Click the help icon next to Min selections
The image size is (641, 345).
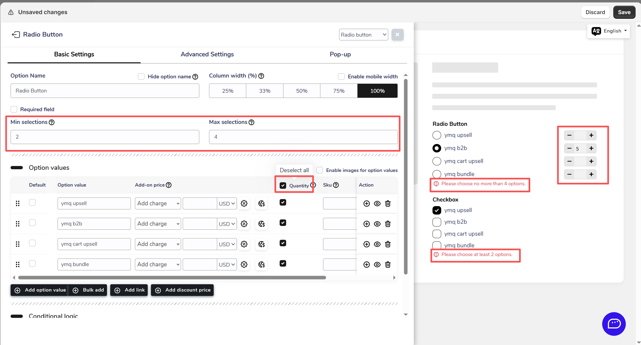point(52,122)
